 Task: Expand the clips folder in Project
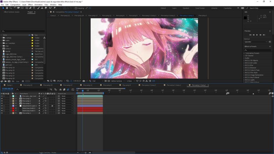click(1, 46)
